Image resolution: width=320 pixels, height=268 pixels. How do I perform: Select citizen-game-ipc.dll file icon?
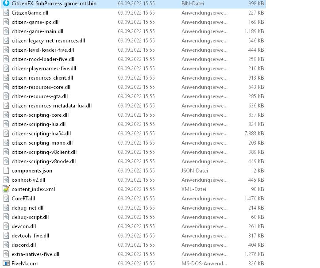pos(6,22)
